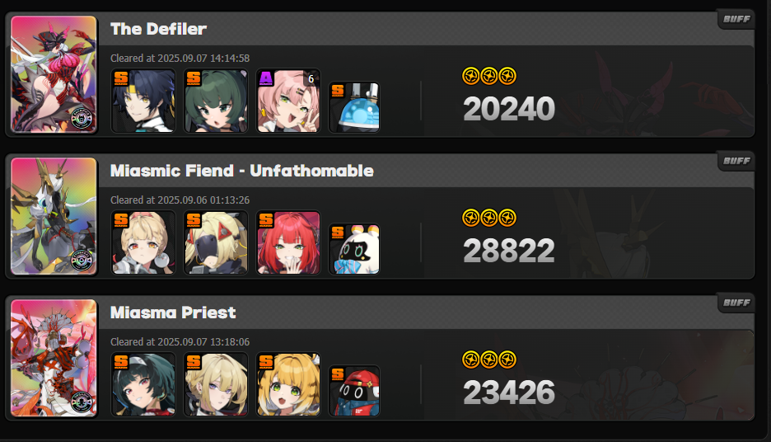771x442 pixels.
Task: Click the green-haired S-rank agent icon
Action: (215, 101)
